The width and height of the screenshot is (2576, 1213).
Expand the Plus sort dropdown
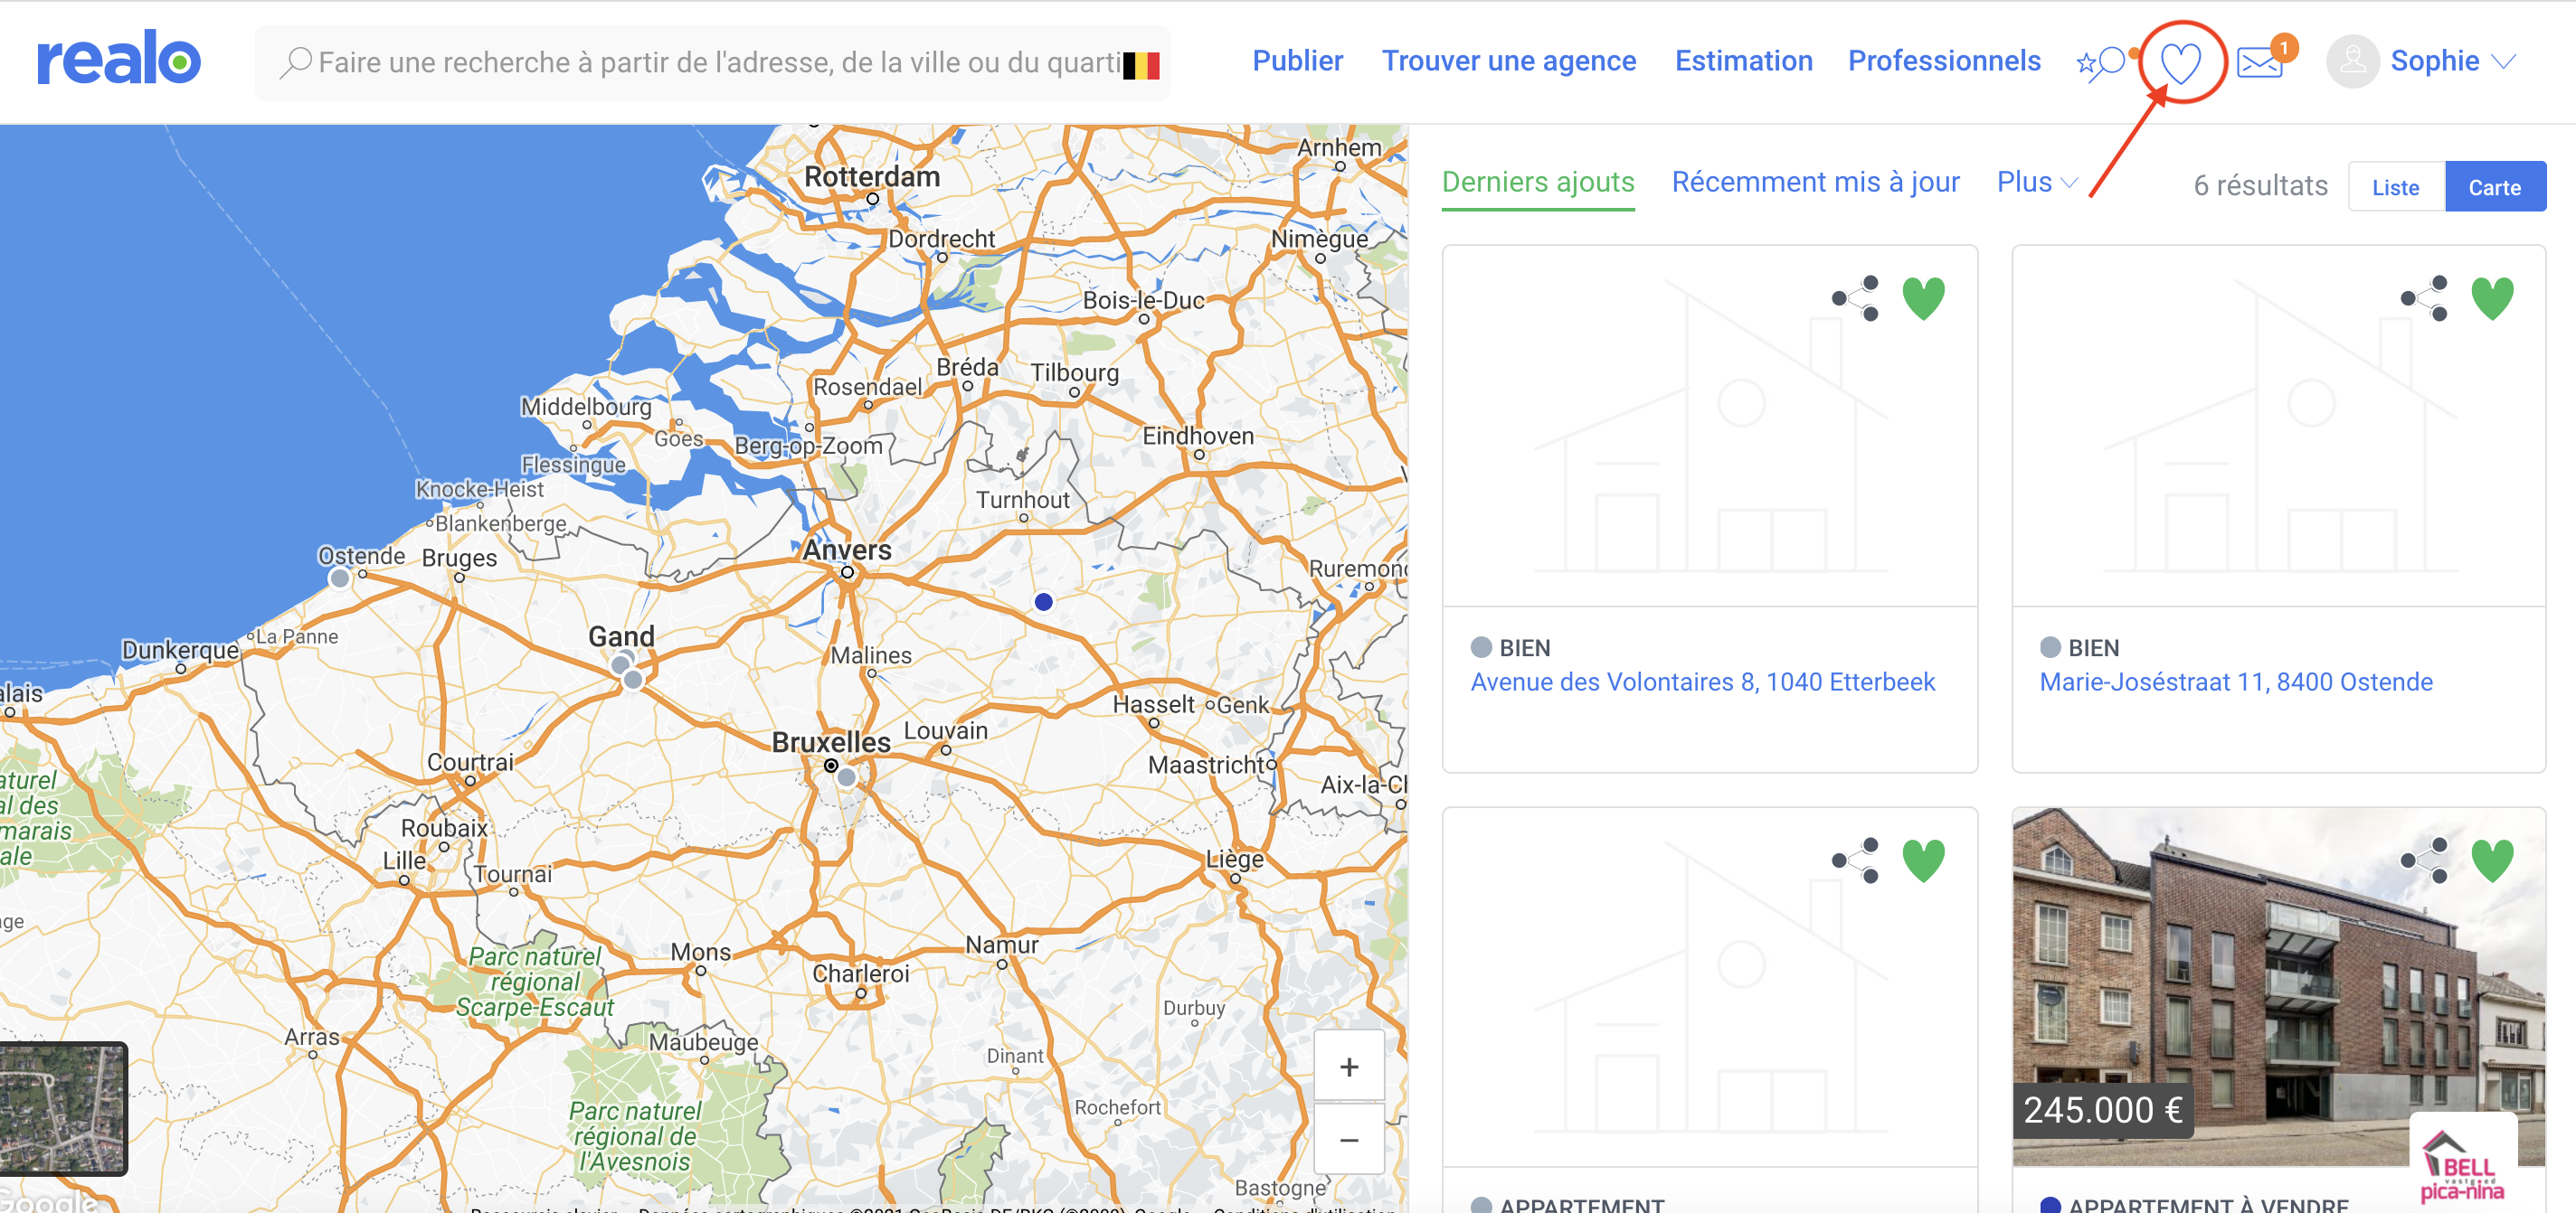point(2037,182)
